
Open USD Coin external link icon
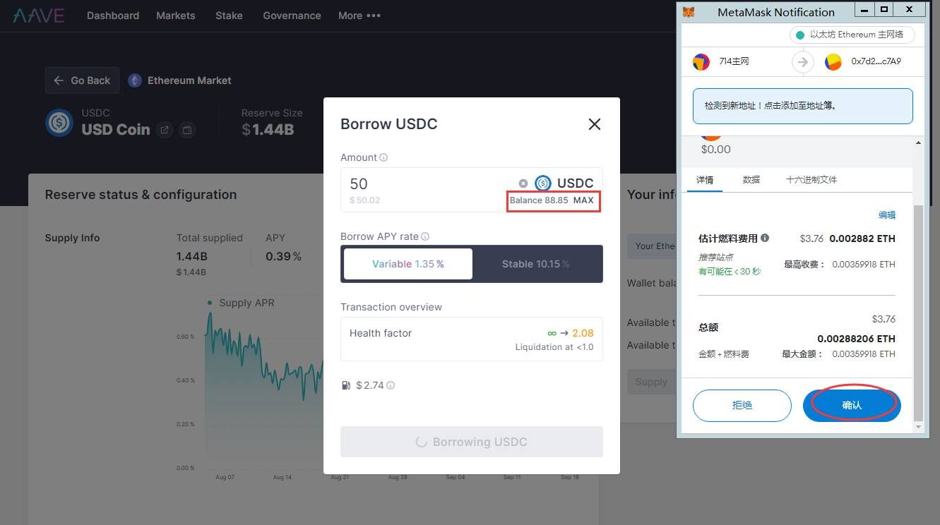164,130
